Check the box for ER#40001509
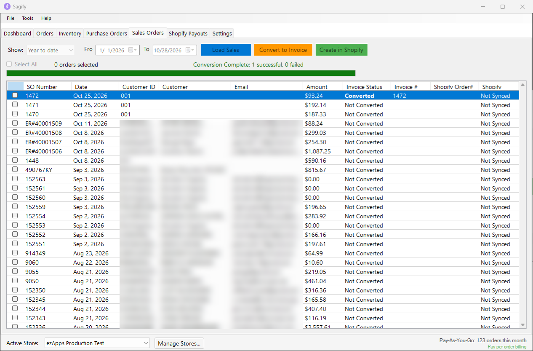Viewport: 533px width, 351px height. click(x=15, y=123)
